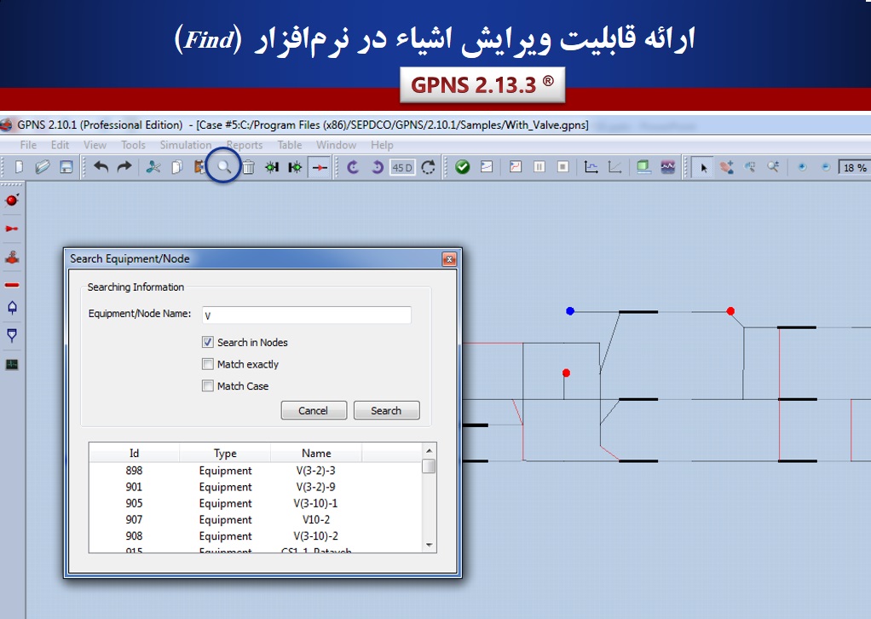Save the case with the floppy disk icon

(x=66, y=167)
